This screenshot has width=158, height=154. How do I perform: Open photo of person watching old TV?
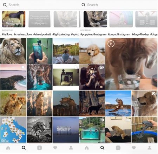66,77
